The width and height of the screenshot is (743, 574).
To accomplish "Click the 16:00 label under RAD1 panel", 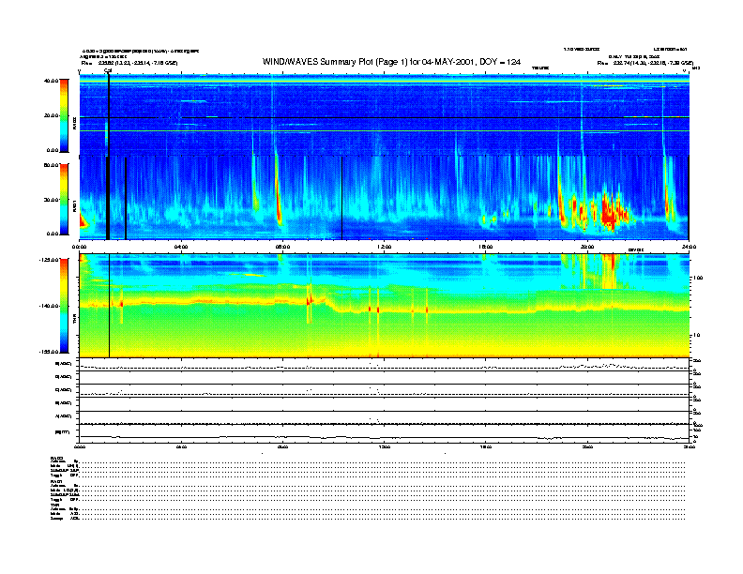I will coord(486,247).
